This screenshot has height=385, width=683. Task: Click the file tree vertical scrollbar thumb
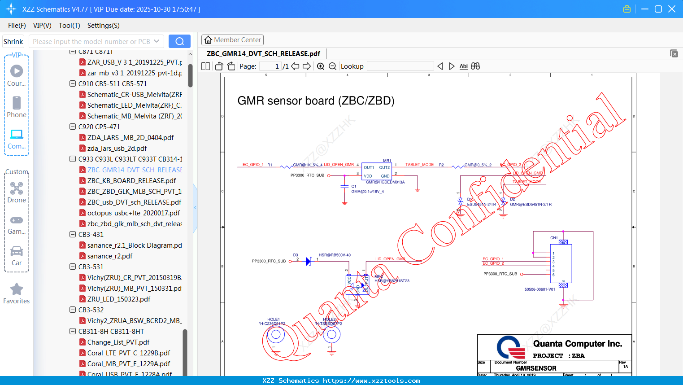tap(190, 75)
